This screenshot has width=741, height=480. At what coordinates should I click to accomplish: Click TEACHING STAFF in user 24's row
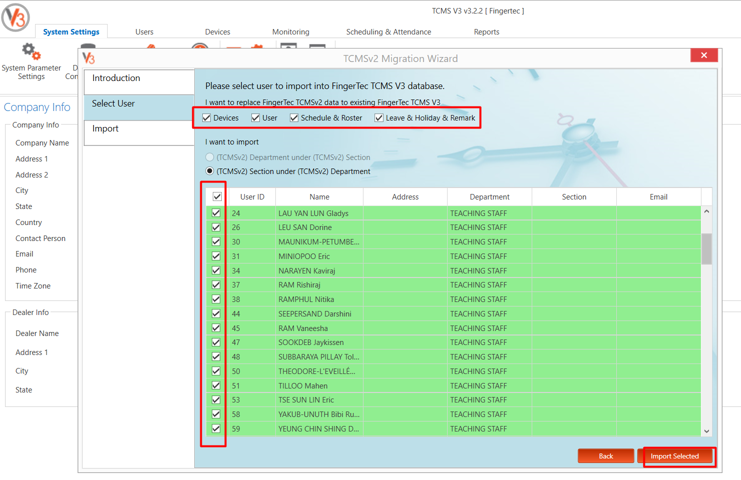pos(479,213)
